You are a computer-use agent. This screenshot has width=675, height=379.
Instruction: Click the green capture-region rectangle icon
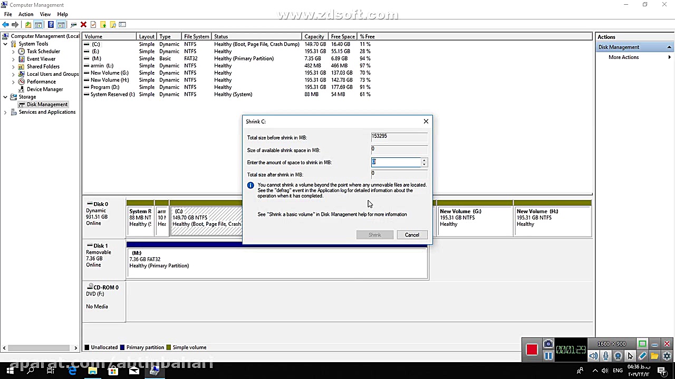coord(642,344)
